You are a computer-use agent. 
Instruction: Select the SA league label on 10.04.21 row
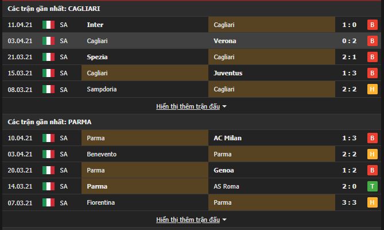point(64,138)
